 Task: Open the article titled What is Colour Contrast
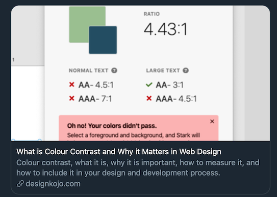tap(119, 152)
